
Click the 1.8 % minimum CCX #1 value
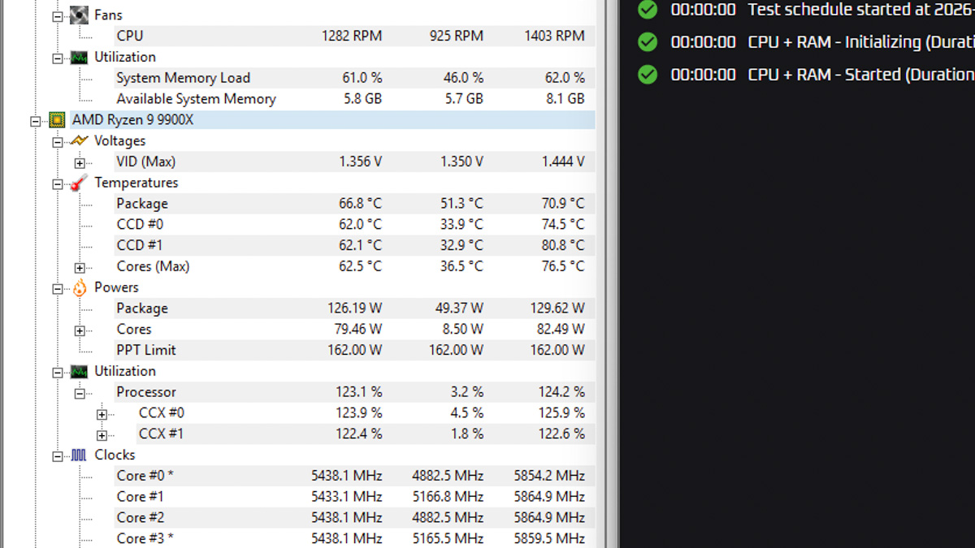click(467, 434)
